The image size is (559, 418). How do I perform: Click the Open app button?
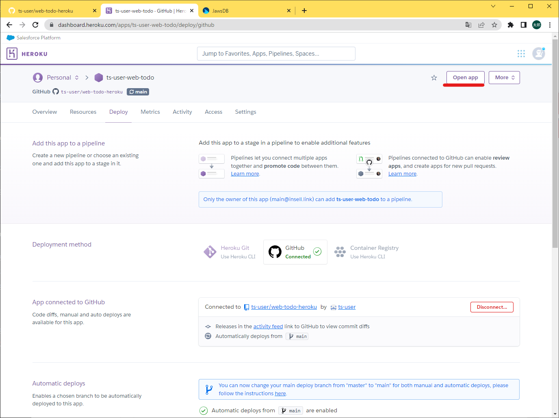[466, 78]
